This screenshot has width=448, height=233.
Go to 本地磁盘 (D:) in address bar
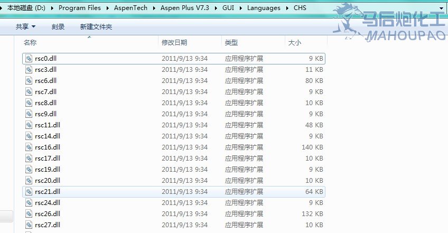click(x=26, y=8)
